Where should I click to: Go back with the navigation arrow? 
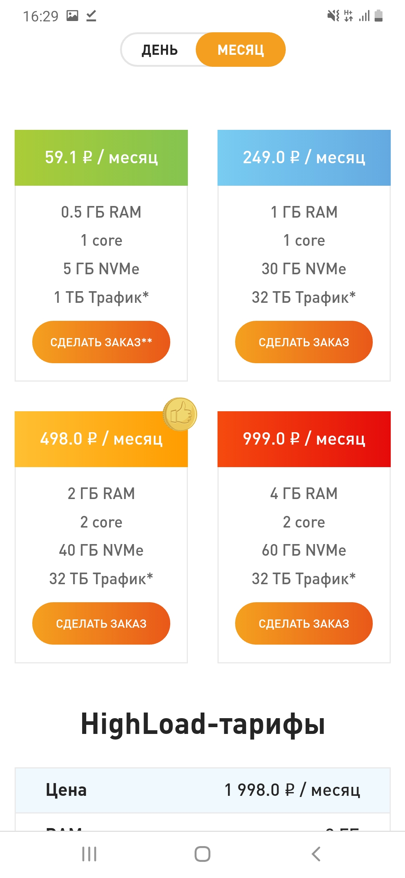point(316,854)
